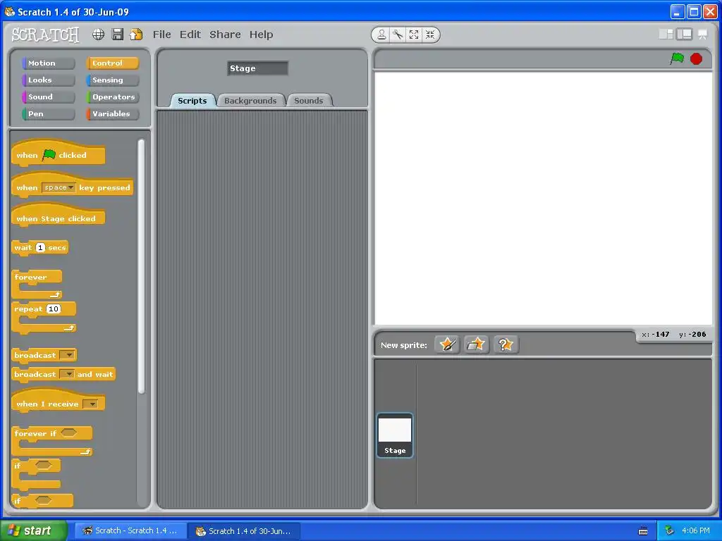Screen dimensions: 722x541
Task: Switch to small stage view mode
Action: (x=666, y=34)
